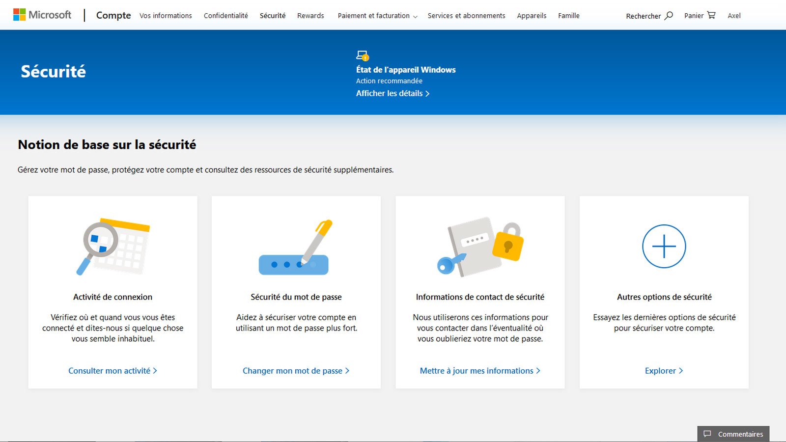Open the Rewards section
The width and height of the screenshot is (786, 442).
pyautogui.click(x=310, y=15)
